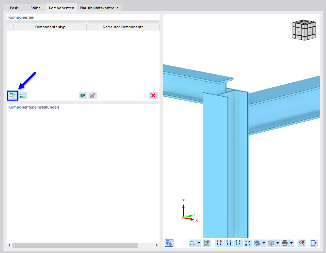Click the right horizontal beam in 3D view
This screenshot has width=326, height=253.
[285, 106]
